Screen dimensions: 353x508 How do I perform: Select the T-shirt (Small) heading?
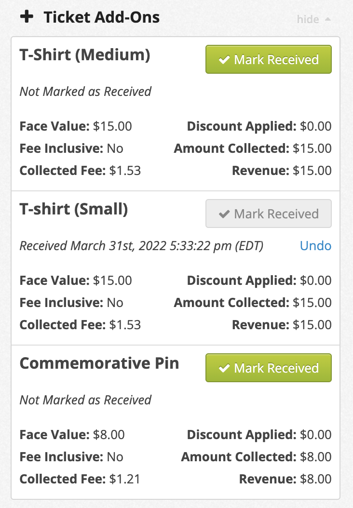click(x=73, y=209)
